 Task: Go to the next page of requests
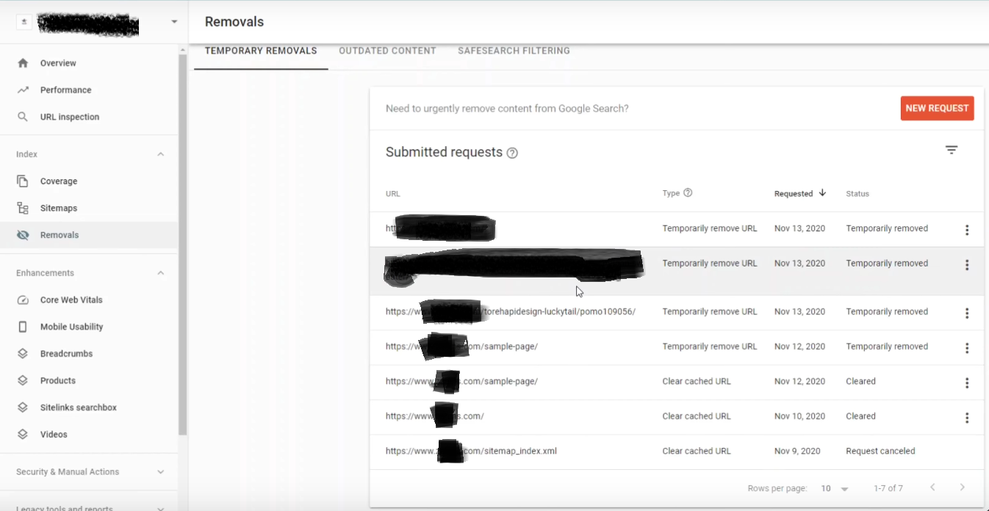tap(962, 487)
